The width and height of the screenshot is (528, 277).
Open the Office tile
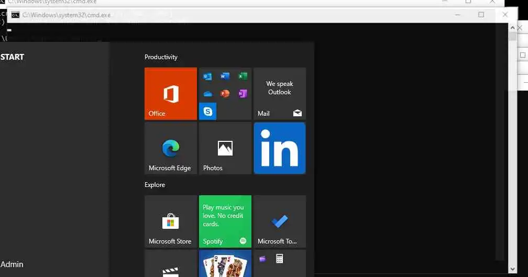171,94
